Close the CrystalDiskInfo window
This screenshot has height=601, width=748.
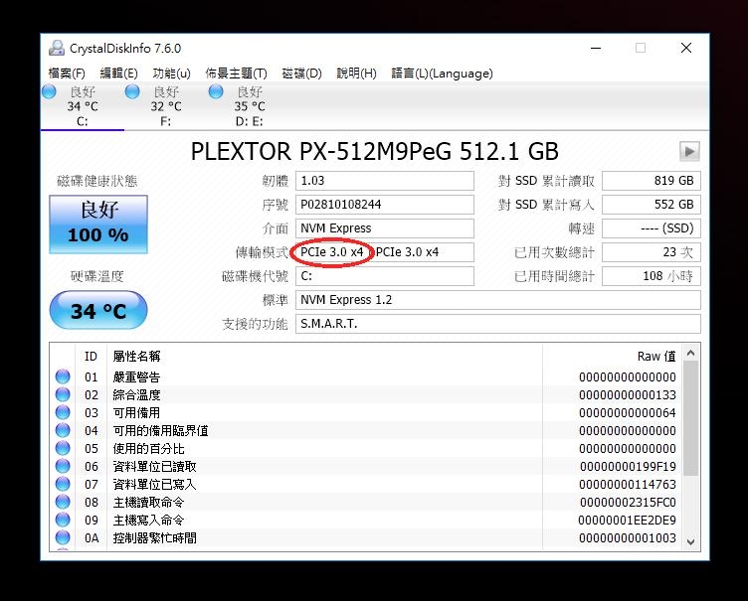[686, 48]
